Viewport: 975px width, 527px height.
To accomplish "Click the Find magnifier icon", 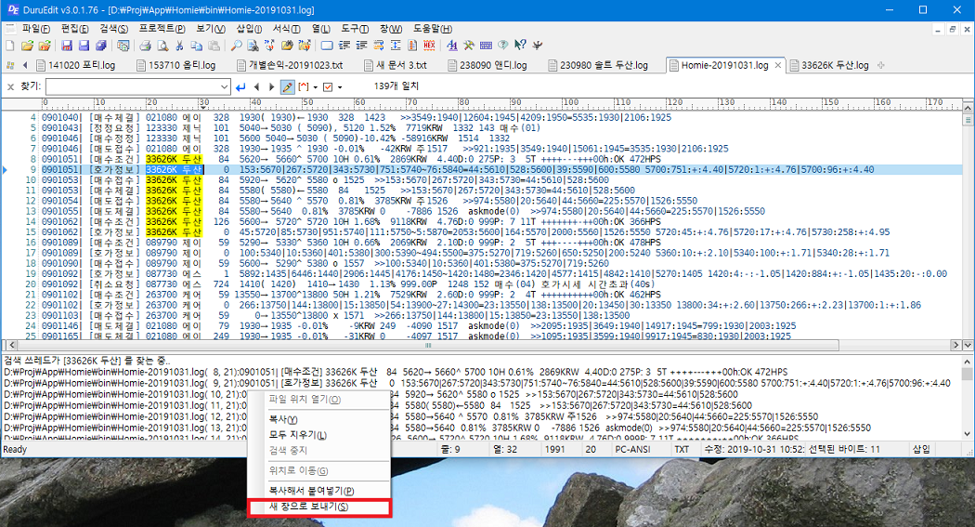I will pos(236,46).
